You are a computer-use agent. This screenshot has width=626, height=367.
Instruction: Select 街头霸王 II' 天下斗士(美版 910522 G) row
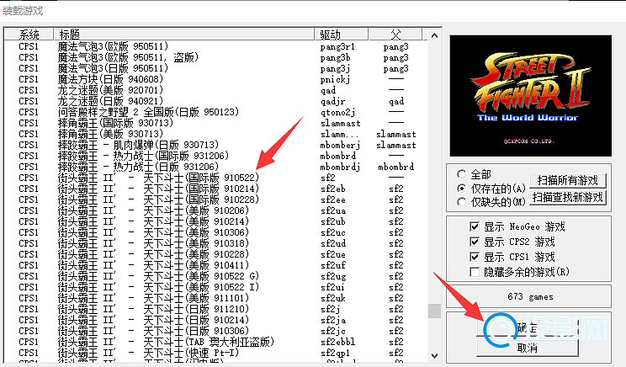pyautogui.click(x=215, y=276)
